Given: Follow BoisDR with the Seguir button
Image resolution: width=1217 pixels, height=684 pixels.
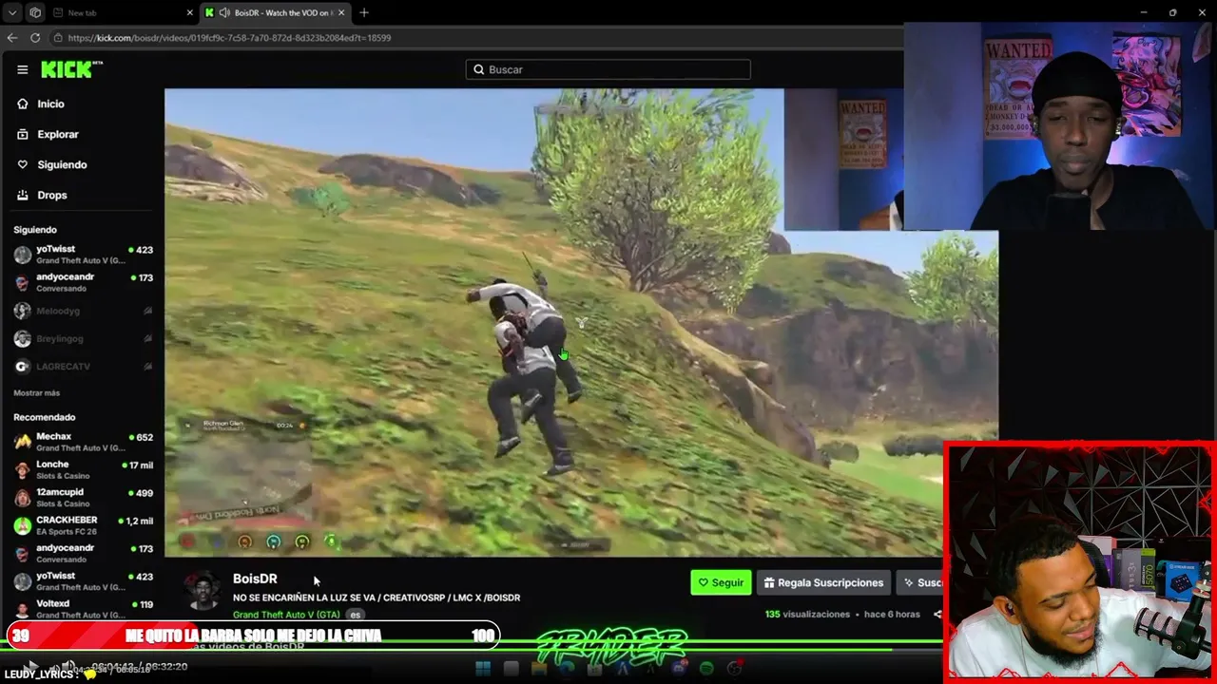Looking at the screenshot, I should click(721, 582).
